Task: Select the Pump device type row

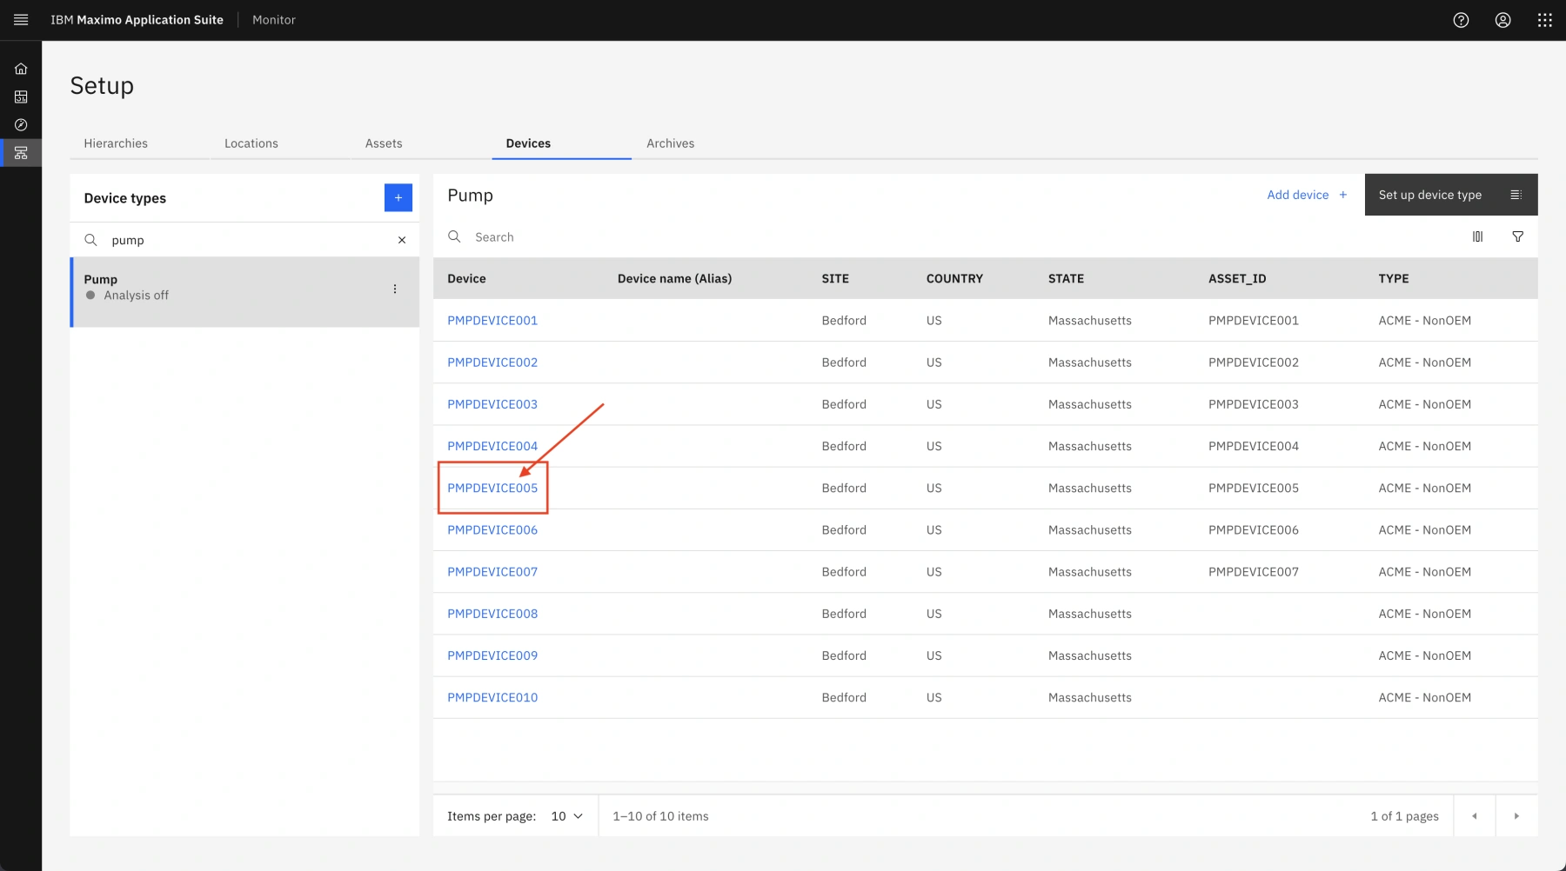Action: click(x=244, y=292)
